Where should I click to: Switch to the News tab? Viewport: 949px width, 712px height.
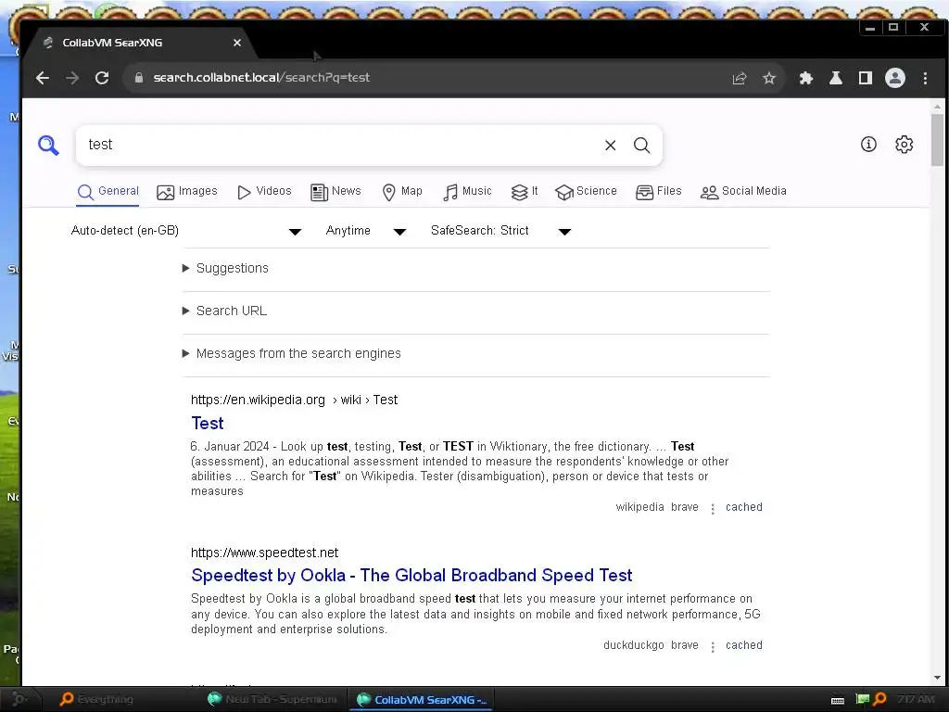(x=335, y=191)
